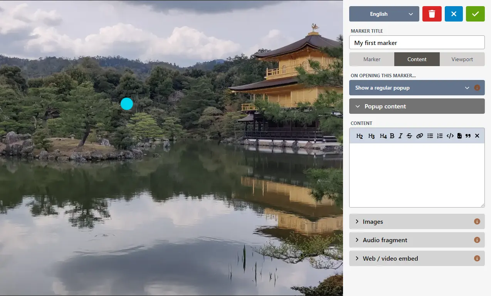The width and height of the screenshot is (491, 296).
Task: Insert a numbered list
Action: (440, 136)
